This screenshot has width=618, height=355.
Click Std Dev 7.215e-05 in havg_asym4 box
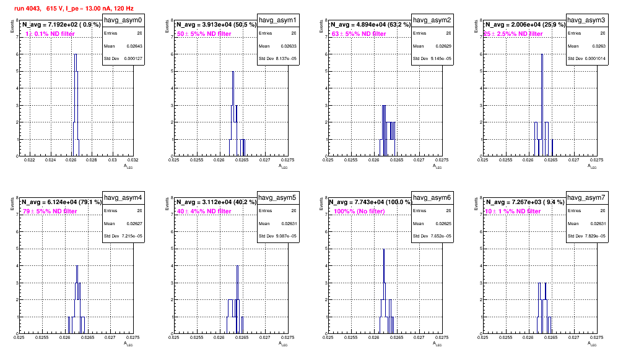[123, 236]
